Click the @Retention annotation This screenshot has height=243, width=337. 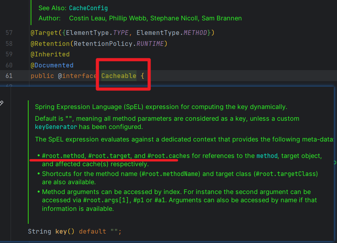point(48,44)
